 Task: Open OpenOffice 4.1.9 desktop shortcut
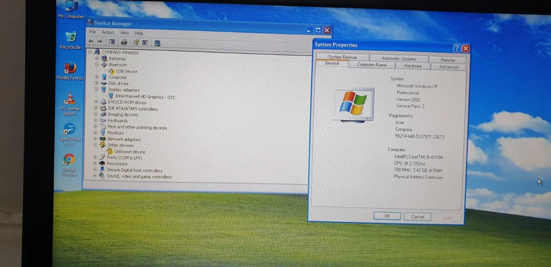click(x=69, y=135)
